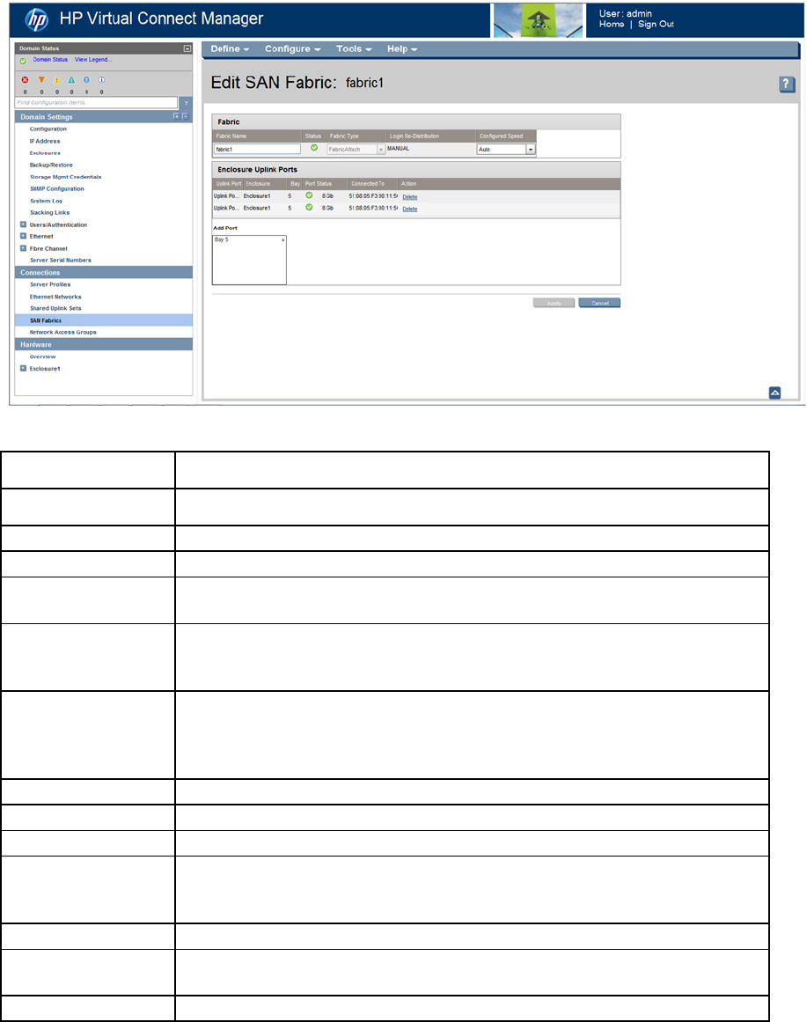Open the Enclosures settings item

(x=45, y=153)
